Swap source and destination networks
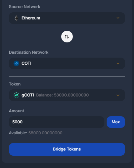Image resolution: width=134 pixels, height=168 pixels. click(x=67, y=37)
